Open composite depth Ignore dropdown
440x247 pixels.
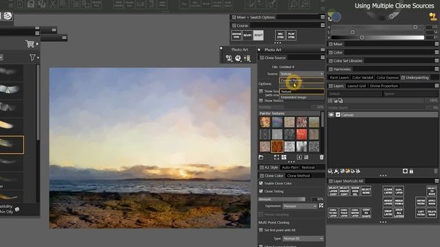(x=410, y=94)
